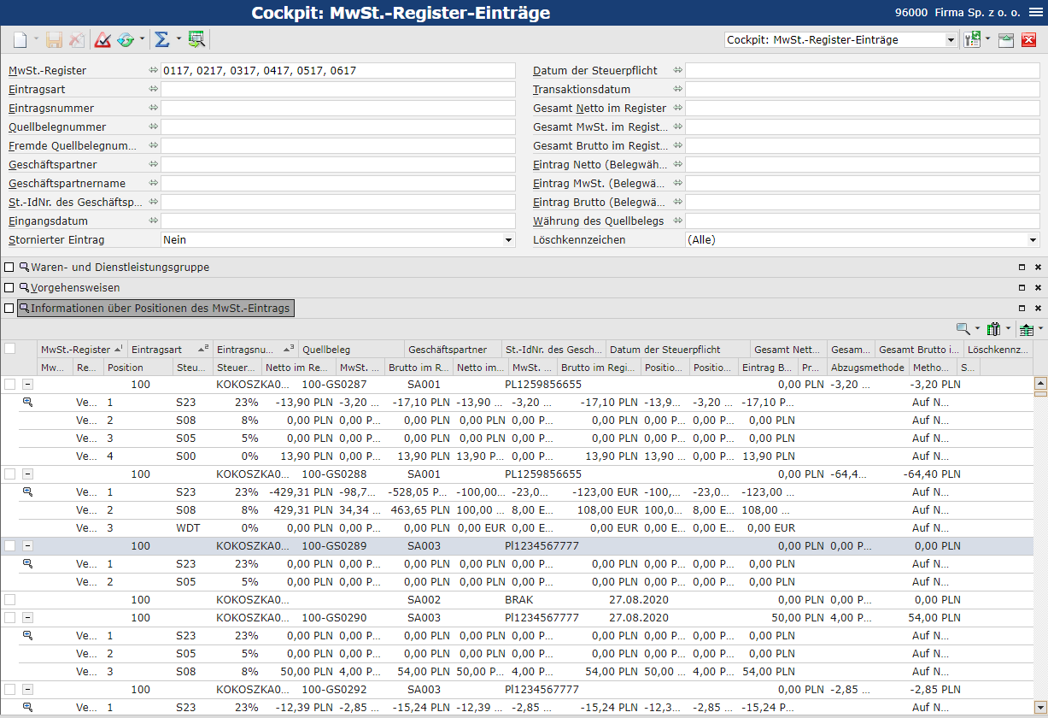Image resolution: width=1048 pixels, height=718 pixels.
Task: Open the details magnifier under entry 100-GS0288
Action: 27,492
